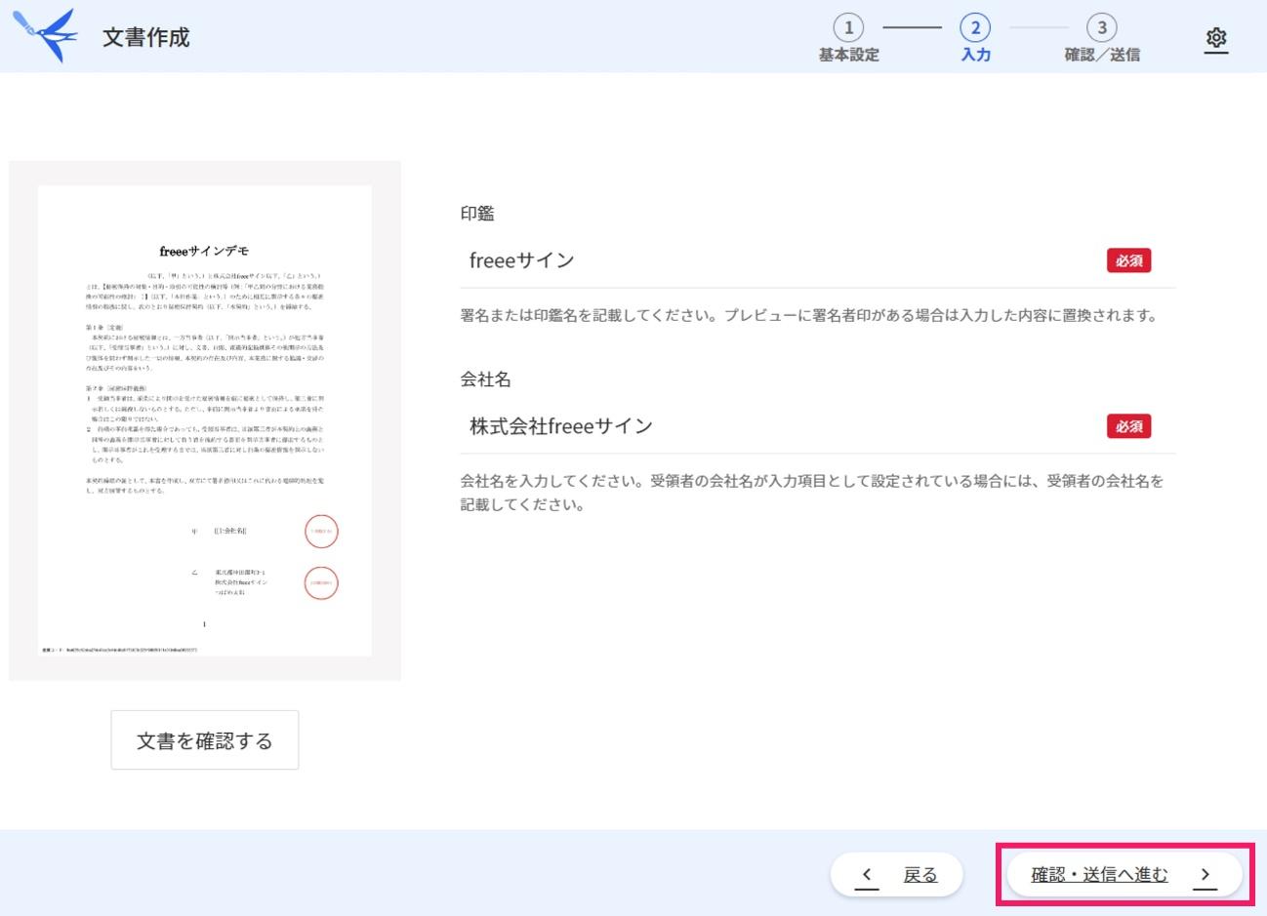Image resolution: width=1267 pixels, height=916 pixels.
Task: Click the 会社名 field label
Action: (486, 379)
